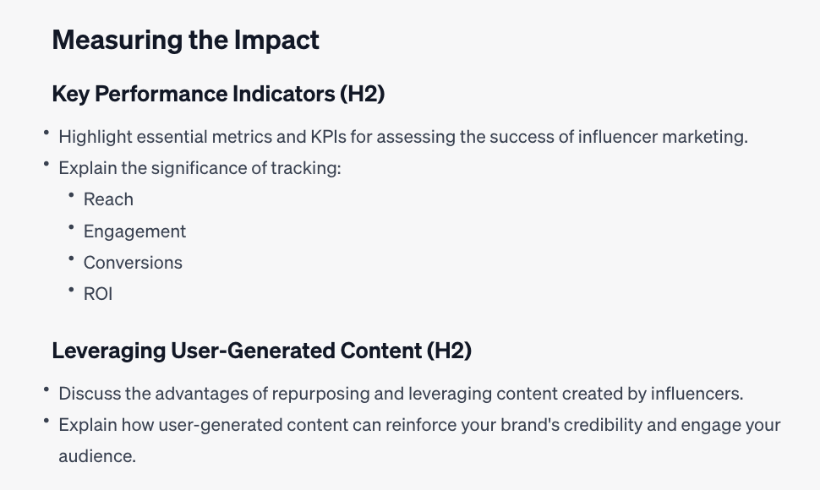Click the 'Measuring the Impact' heading
The width and height of the screenshot is (820, 490).
coord(186,41)
